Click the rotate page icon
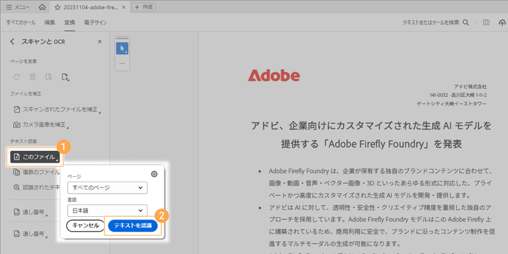The width and height of the screenshot is (508, 254). pyautogui.click(x=16, y=77)
